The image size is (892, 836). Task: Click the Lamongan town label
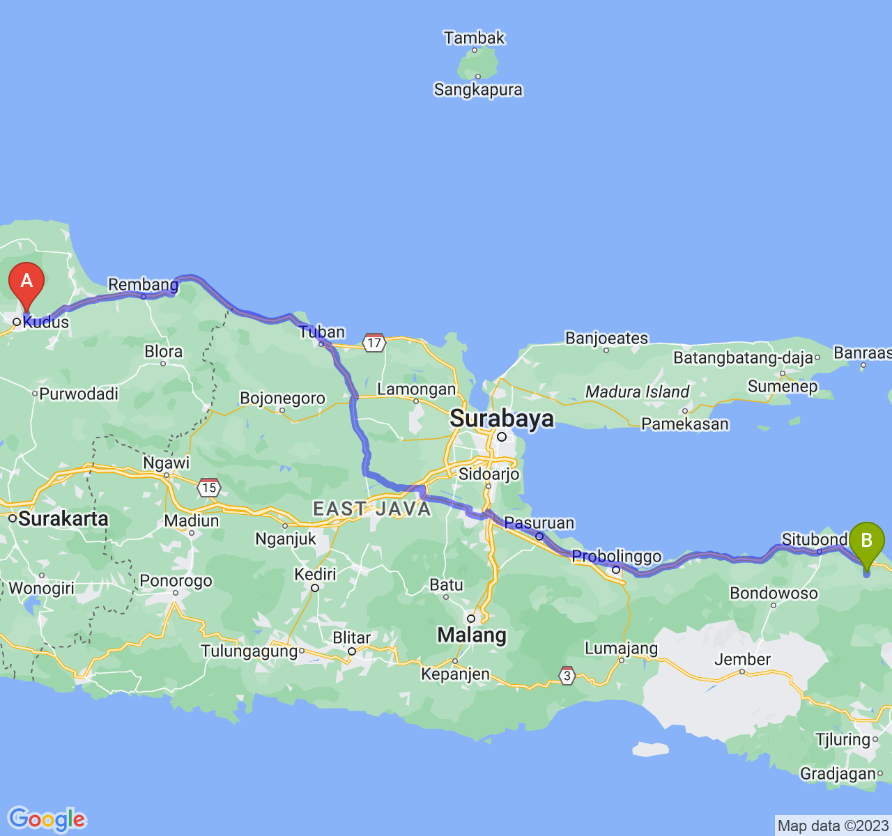point(416,389)
